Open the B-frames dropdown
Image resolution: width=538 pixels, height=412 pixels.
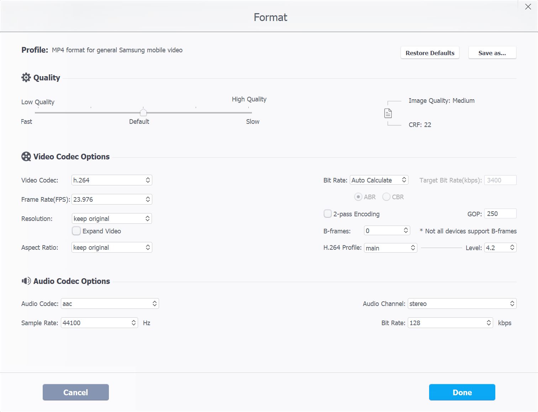(387, 231)
